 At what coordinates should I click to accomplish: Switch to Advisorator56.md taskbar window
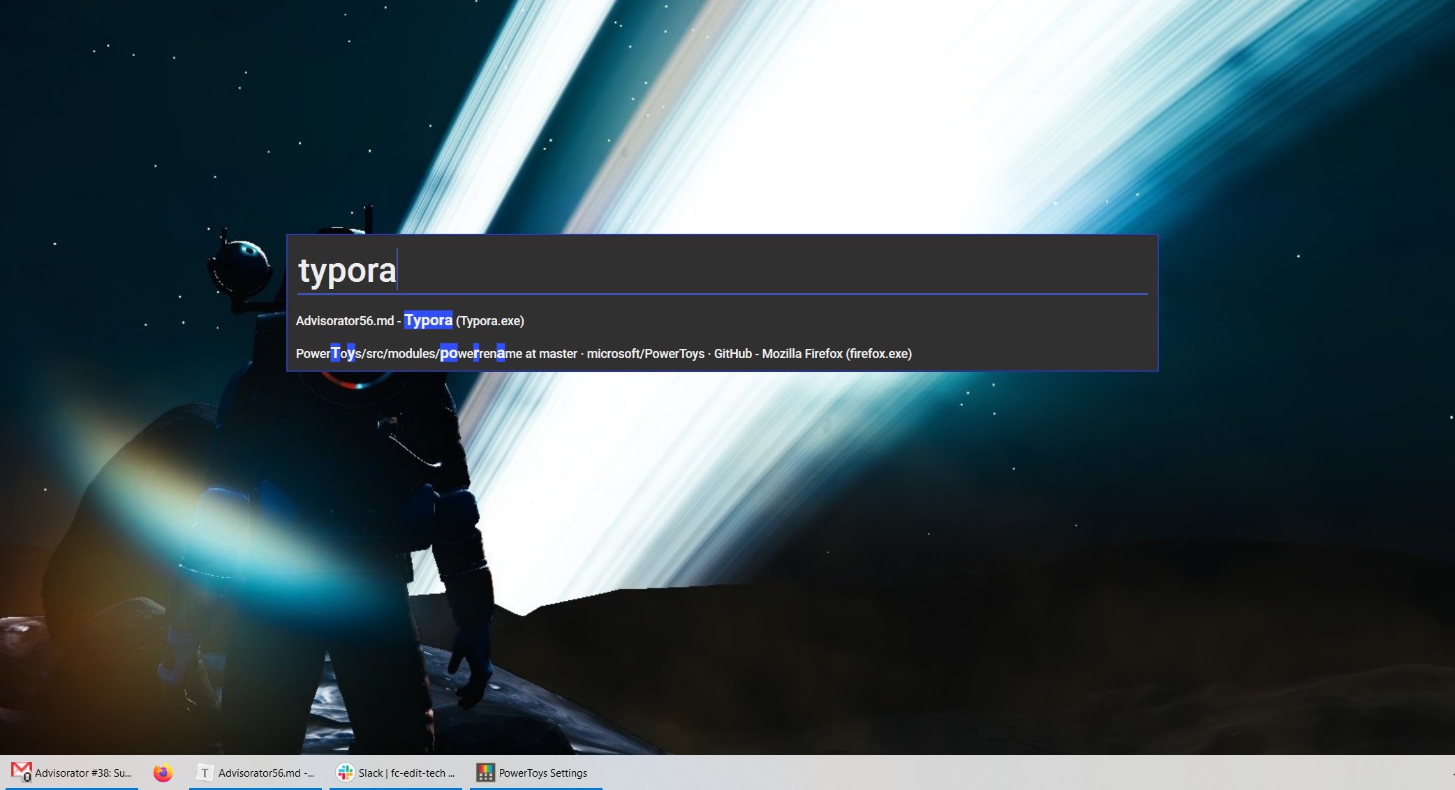[x=256, y=773]
